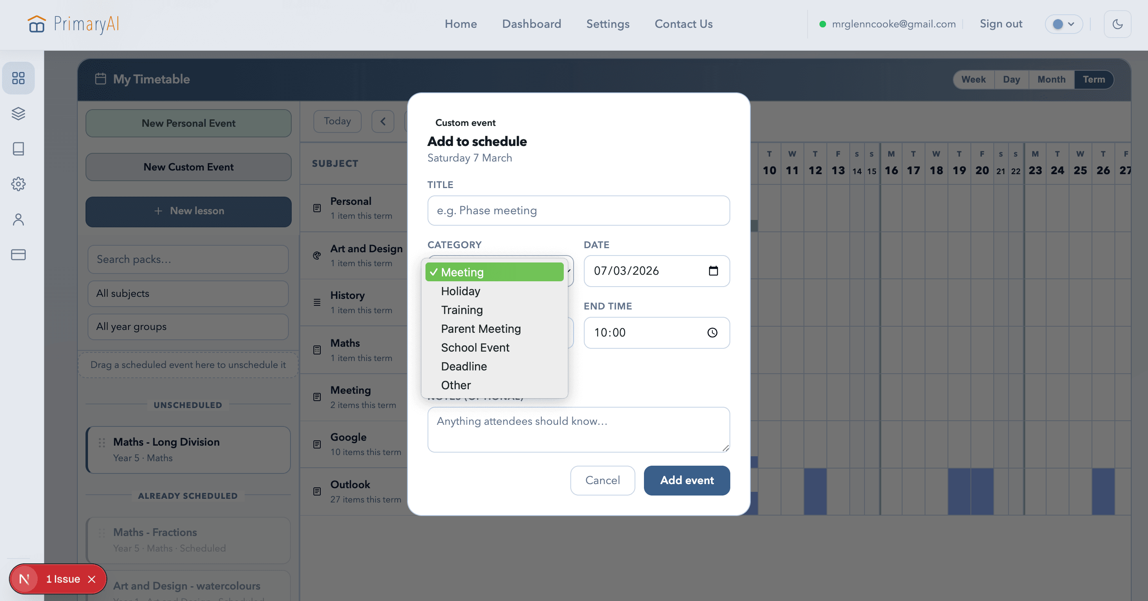1148x601 pixels.
Task: Open the clock picker for End Time
Action: tap(713, 332)
